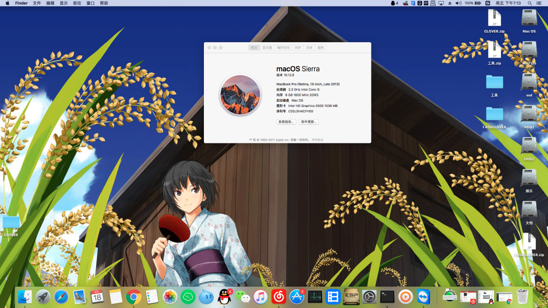Open Finder from the Dock

coord(25,297)
